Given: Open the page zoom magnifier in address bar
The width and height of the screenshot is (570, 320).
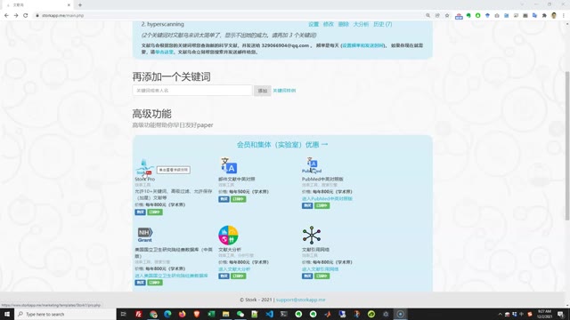Looking at the screenshot, I should (427, 15).
